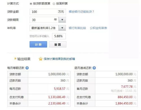Click the blue 计算 button
Screen dimensions: 141x110
point(38,44)
